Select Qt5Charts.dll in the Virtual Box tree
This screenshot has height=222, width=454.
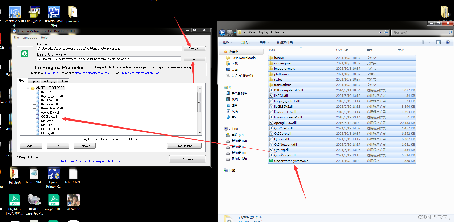(x=49, y=117)
